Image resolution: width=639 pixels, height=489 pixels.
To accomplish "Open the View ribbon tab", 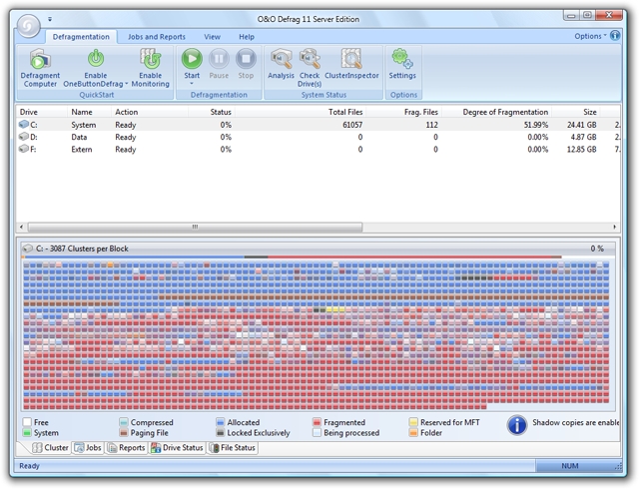I will (x=213, y=37).
